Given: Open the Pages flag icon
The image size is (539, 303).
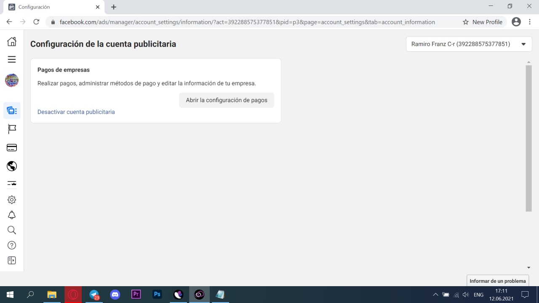Looking at the screenshot, I should pyautogui.click(x=12, y=129).
